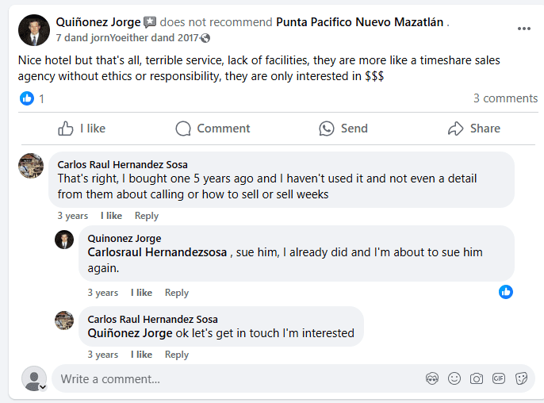Image resolution: width=544 pixels, height=403 pixels.
Task: Toggle 'I like' on Quinonez Jorge's reply
Action: (141, 293)
